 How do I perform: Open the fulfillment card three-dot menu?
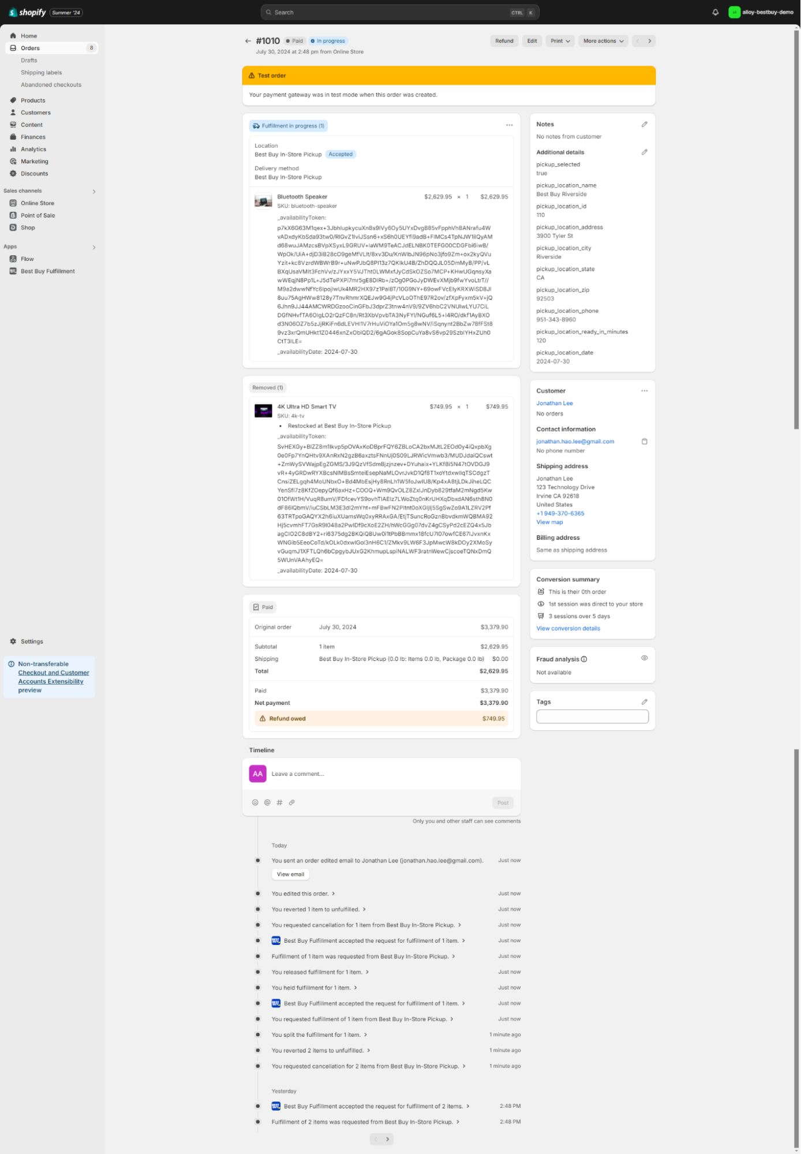click(x=510, y=125)
